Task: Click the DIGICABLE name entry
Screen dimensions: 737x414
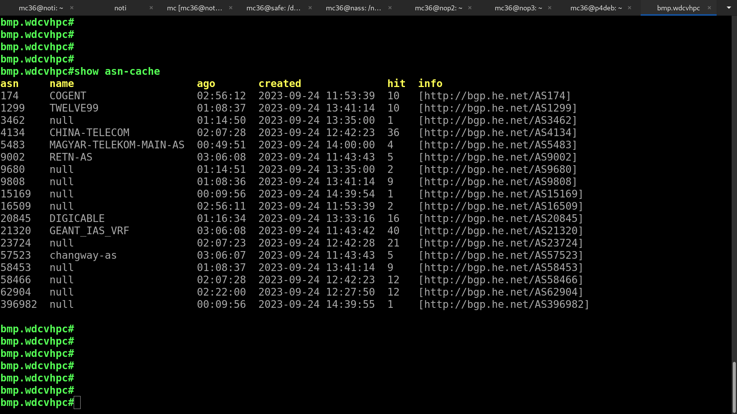Action: point(77,219)
